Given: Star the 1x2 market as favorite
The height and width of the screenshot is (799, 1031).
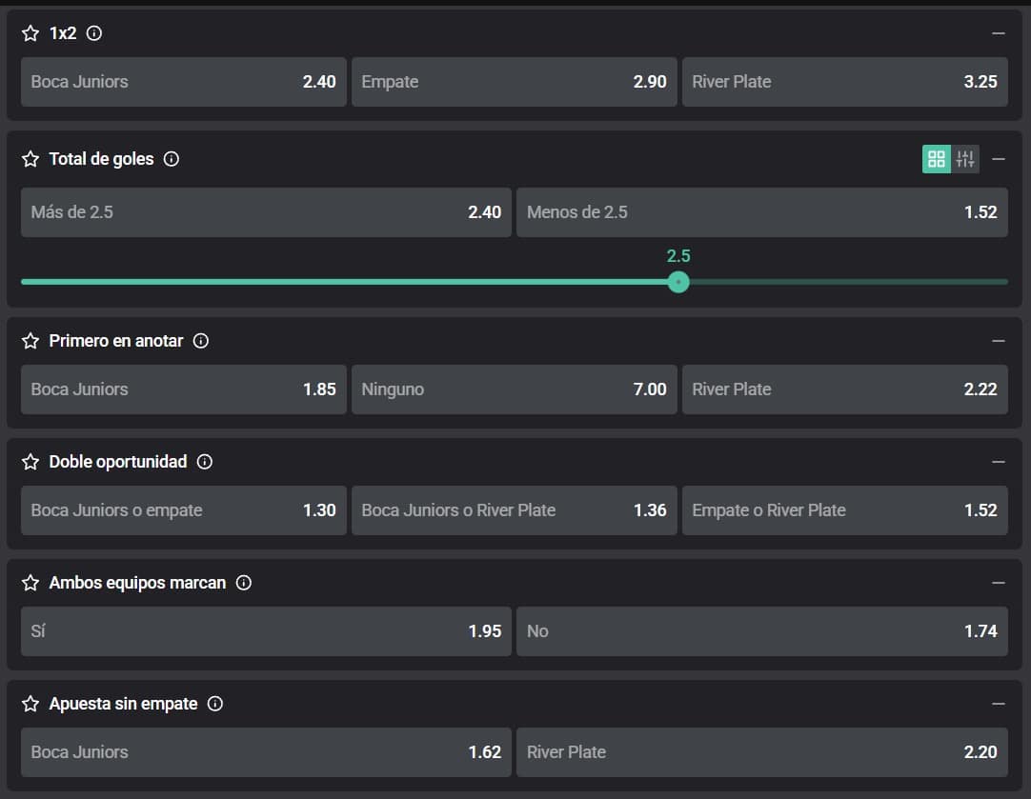Looking at the screenshot, I should 30,33.
